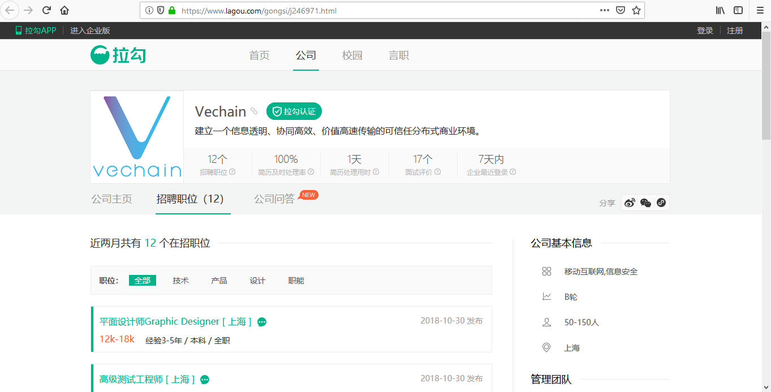
Task: Click help icon beside 简历及时处理率
Action: (311, 172)
